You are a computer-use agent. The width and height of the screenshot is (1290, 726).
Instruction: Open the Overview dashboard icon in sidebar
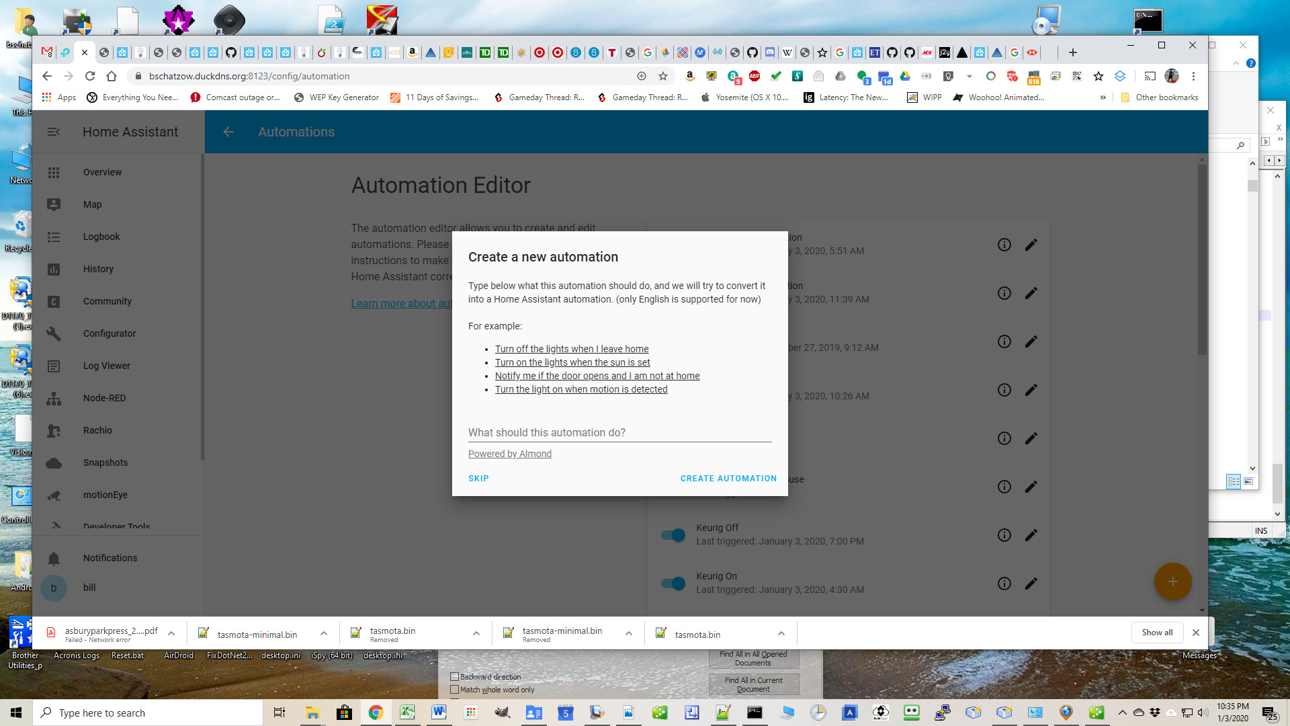54,173
